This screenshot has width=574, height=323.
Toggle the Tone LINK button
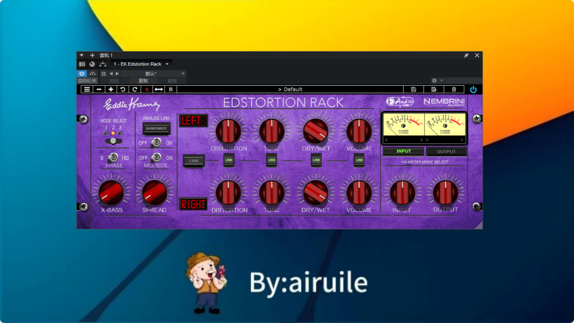click(x=272, y=160)
